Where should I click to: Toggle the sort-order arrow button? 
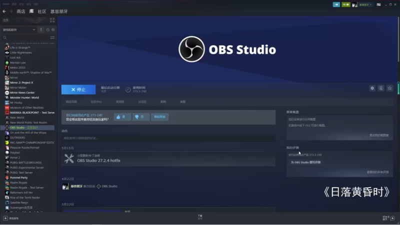(41, 30)
